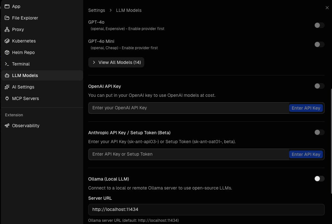
Task: Click the Terminal prompt icon
Action: pos(7,64)
